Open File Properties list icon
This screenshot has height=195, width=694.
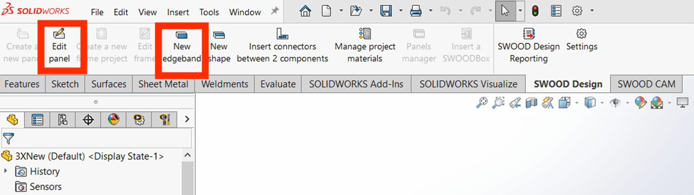[556, 11]
